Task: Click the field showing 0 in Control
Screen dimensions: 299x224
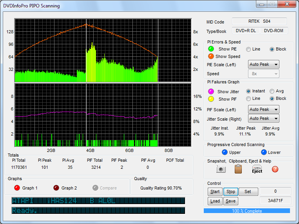Action: tap(275, 191)
